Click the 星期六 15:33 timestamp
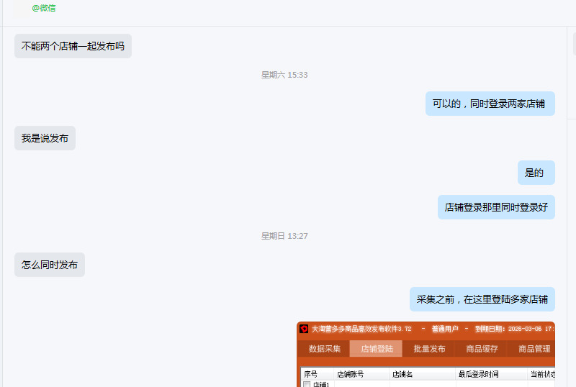 tap(284, 75)
